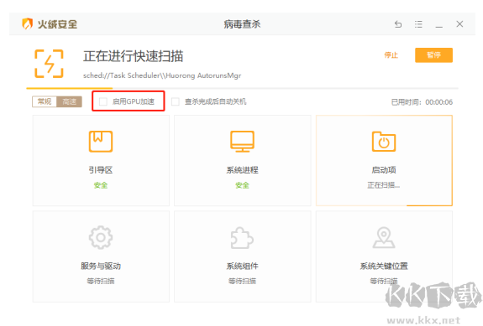
Task: Click the 系统进程 label
Action: click(x=242, y=170)
